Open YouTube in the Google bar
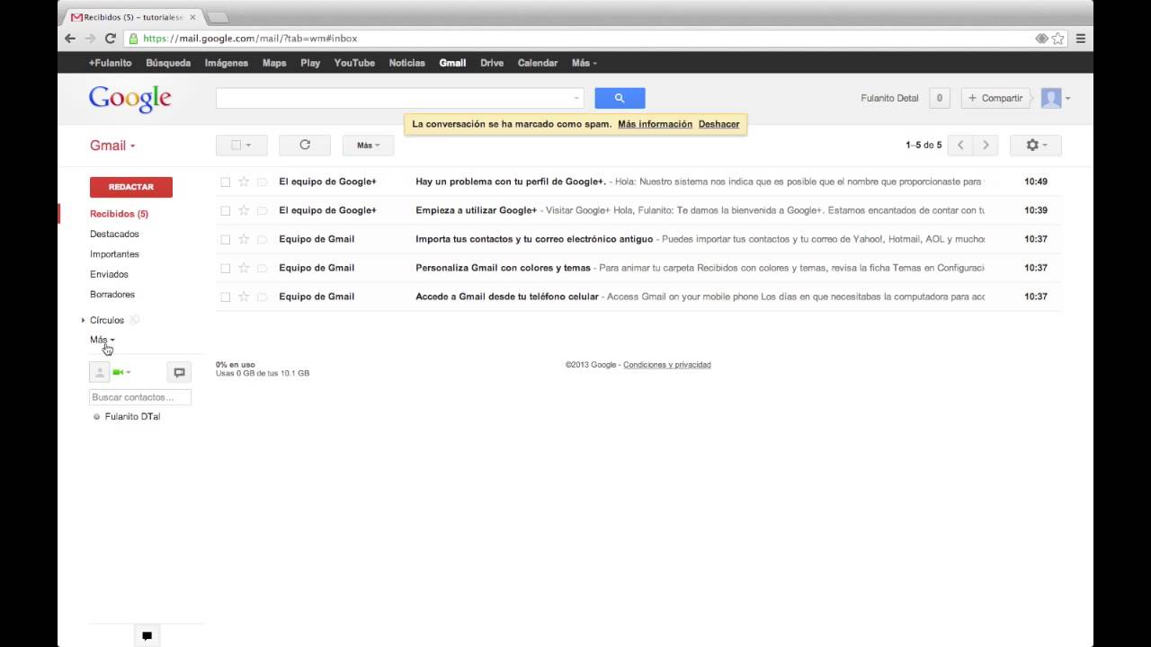The height and width of the screenshot is (647, 1151). coord(354,63)
